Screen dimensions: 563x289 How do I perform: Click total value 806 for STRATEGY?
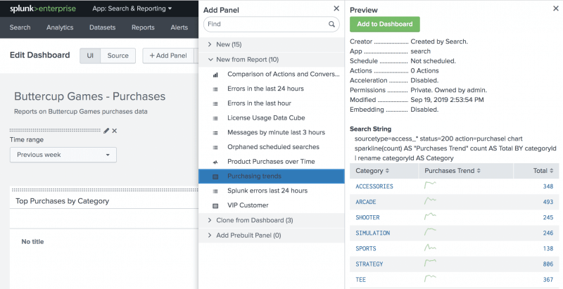click(548, 264)
